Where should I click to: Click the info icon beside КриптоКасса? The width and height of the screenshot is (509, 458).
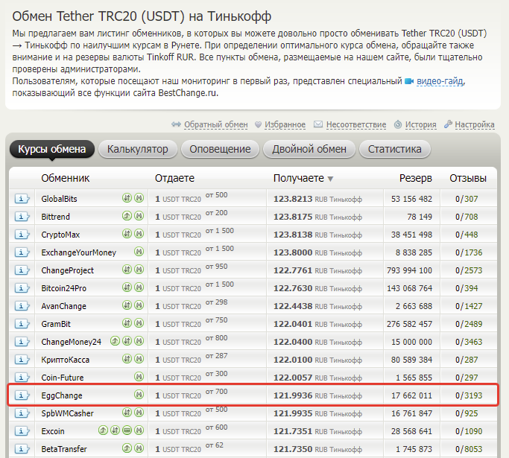(x=22, y=360)
